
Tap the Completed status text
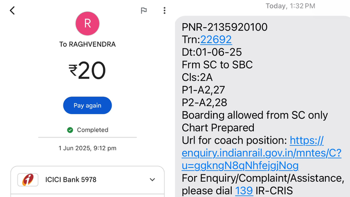click(93, 130)
